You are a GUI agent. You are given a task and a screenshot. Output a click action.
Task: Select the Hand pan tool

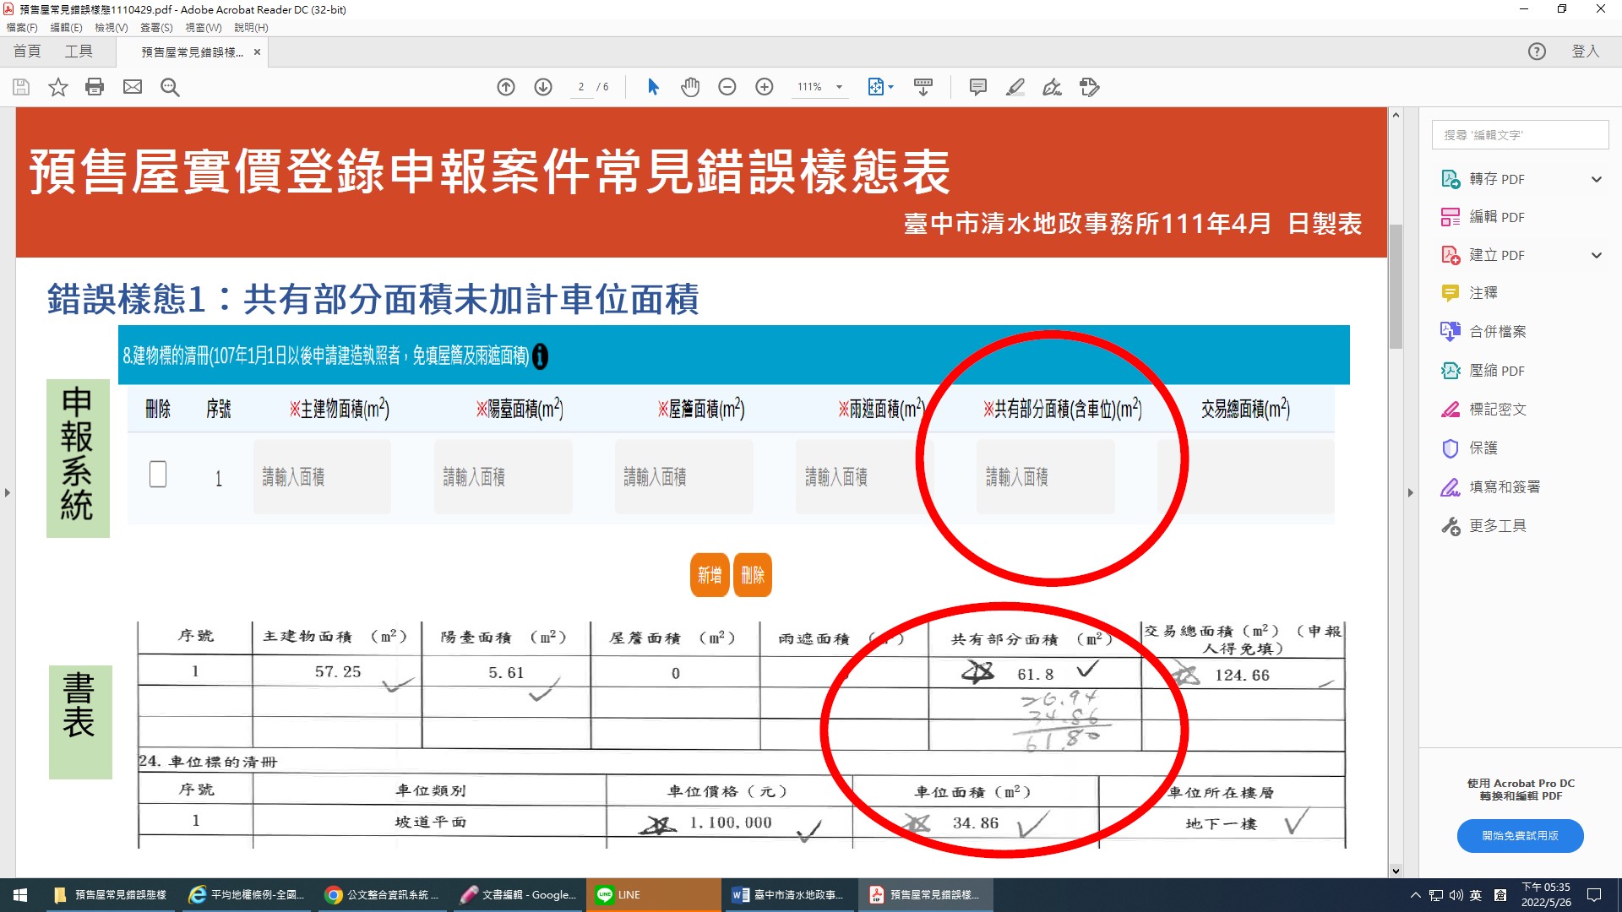pyautogui.click(x=690, y=87)
